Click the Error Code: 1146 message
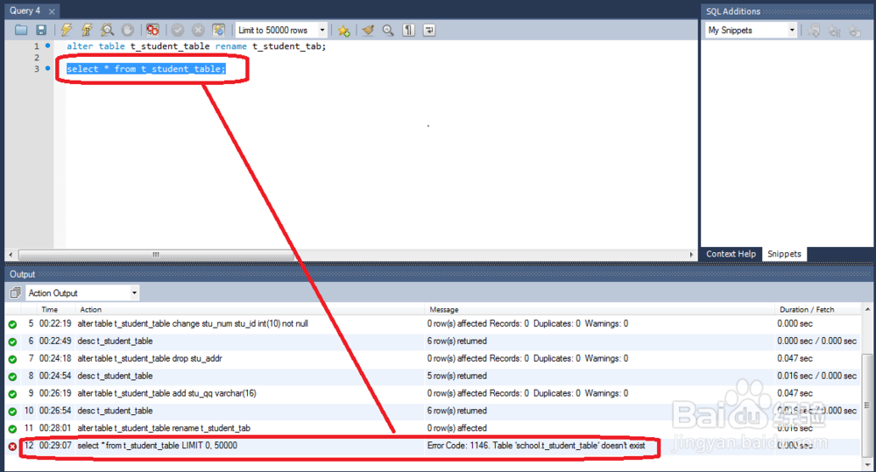 click(536, 445)
